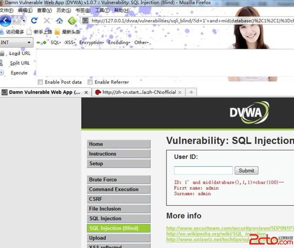The image size is (294, 248).
Task: Open Brute Force vulnerability page
Action: (x=119, y=180)
